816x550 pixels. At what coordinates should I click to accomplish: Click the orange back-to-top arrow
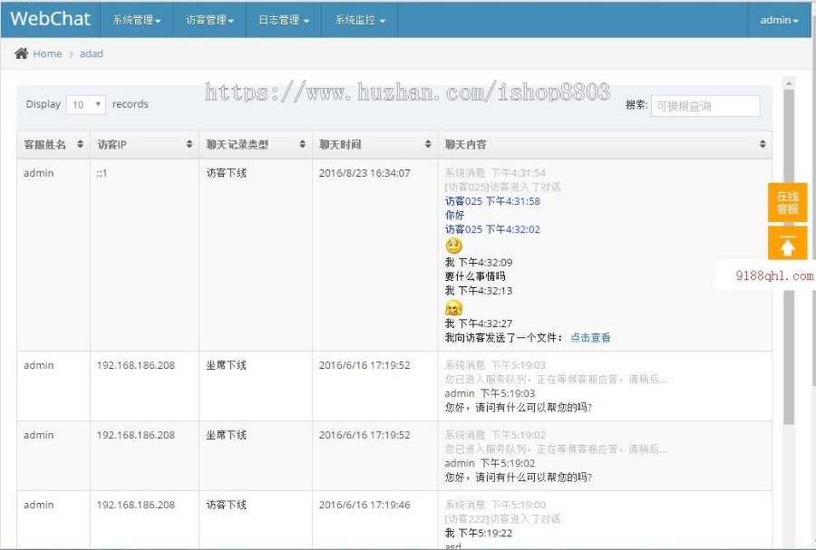click(787, 243)
